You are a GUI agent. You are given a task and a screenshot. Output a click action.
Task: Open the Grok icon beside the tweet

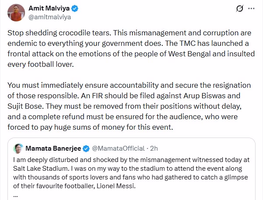tap(240, 8)
